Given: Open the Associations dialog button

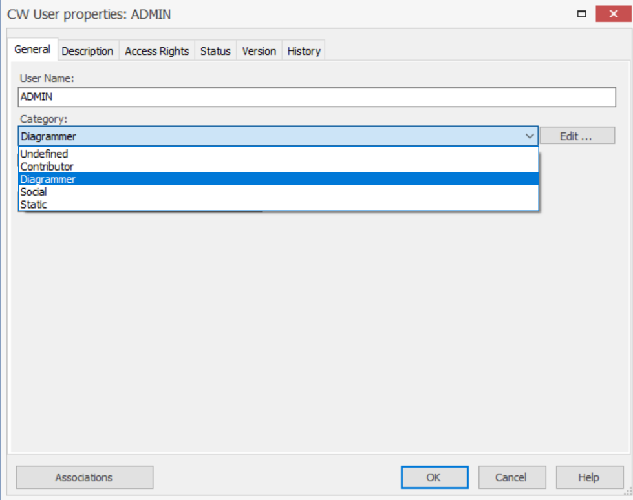Looking at the screenshot, I should [x=84, y=477].
